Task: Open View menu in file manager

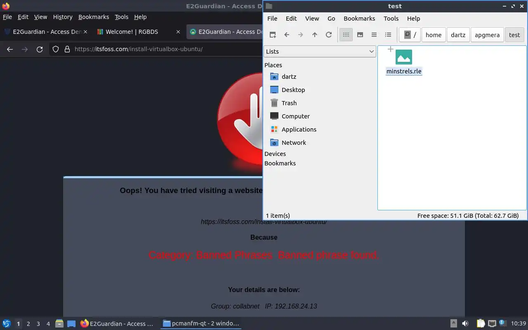Action: tap(312, 19)
